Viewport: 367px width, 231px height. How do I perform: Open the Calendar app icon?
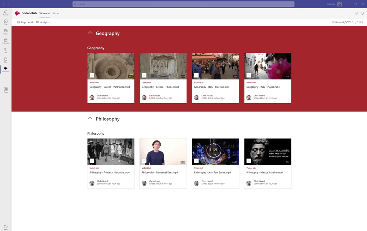[x=6, y=41]
